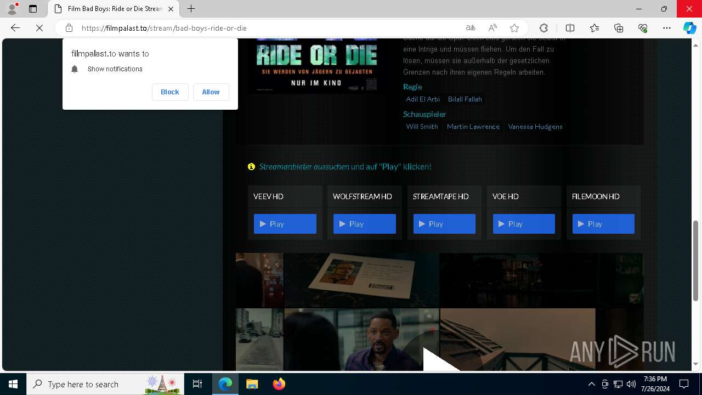Screen dimensions: 702x395
Task: Stop page loading with the X icon
Action: (39, 28)
